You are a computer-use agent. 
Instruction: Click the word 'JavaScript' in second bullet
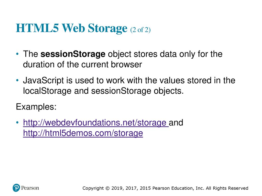pyautogui.click(x=43, y=81)
